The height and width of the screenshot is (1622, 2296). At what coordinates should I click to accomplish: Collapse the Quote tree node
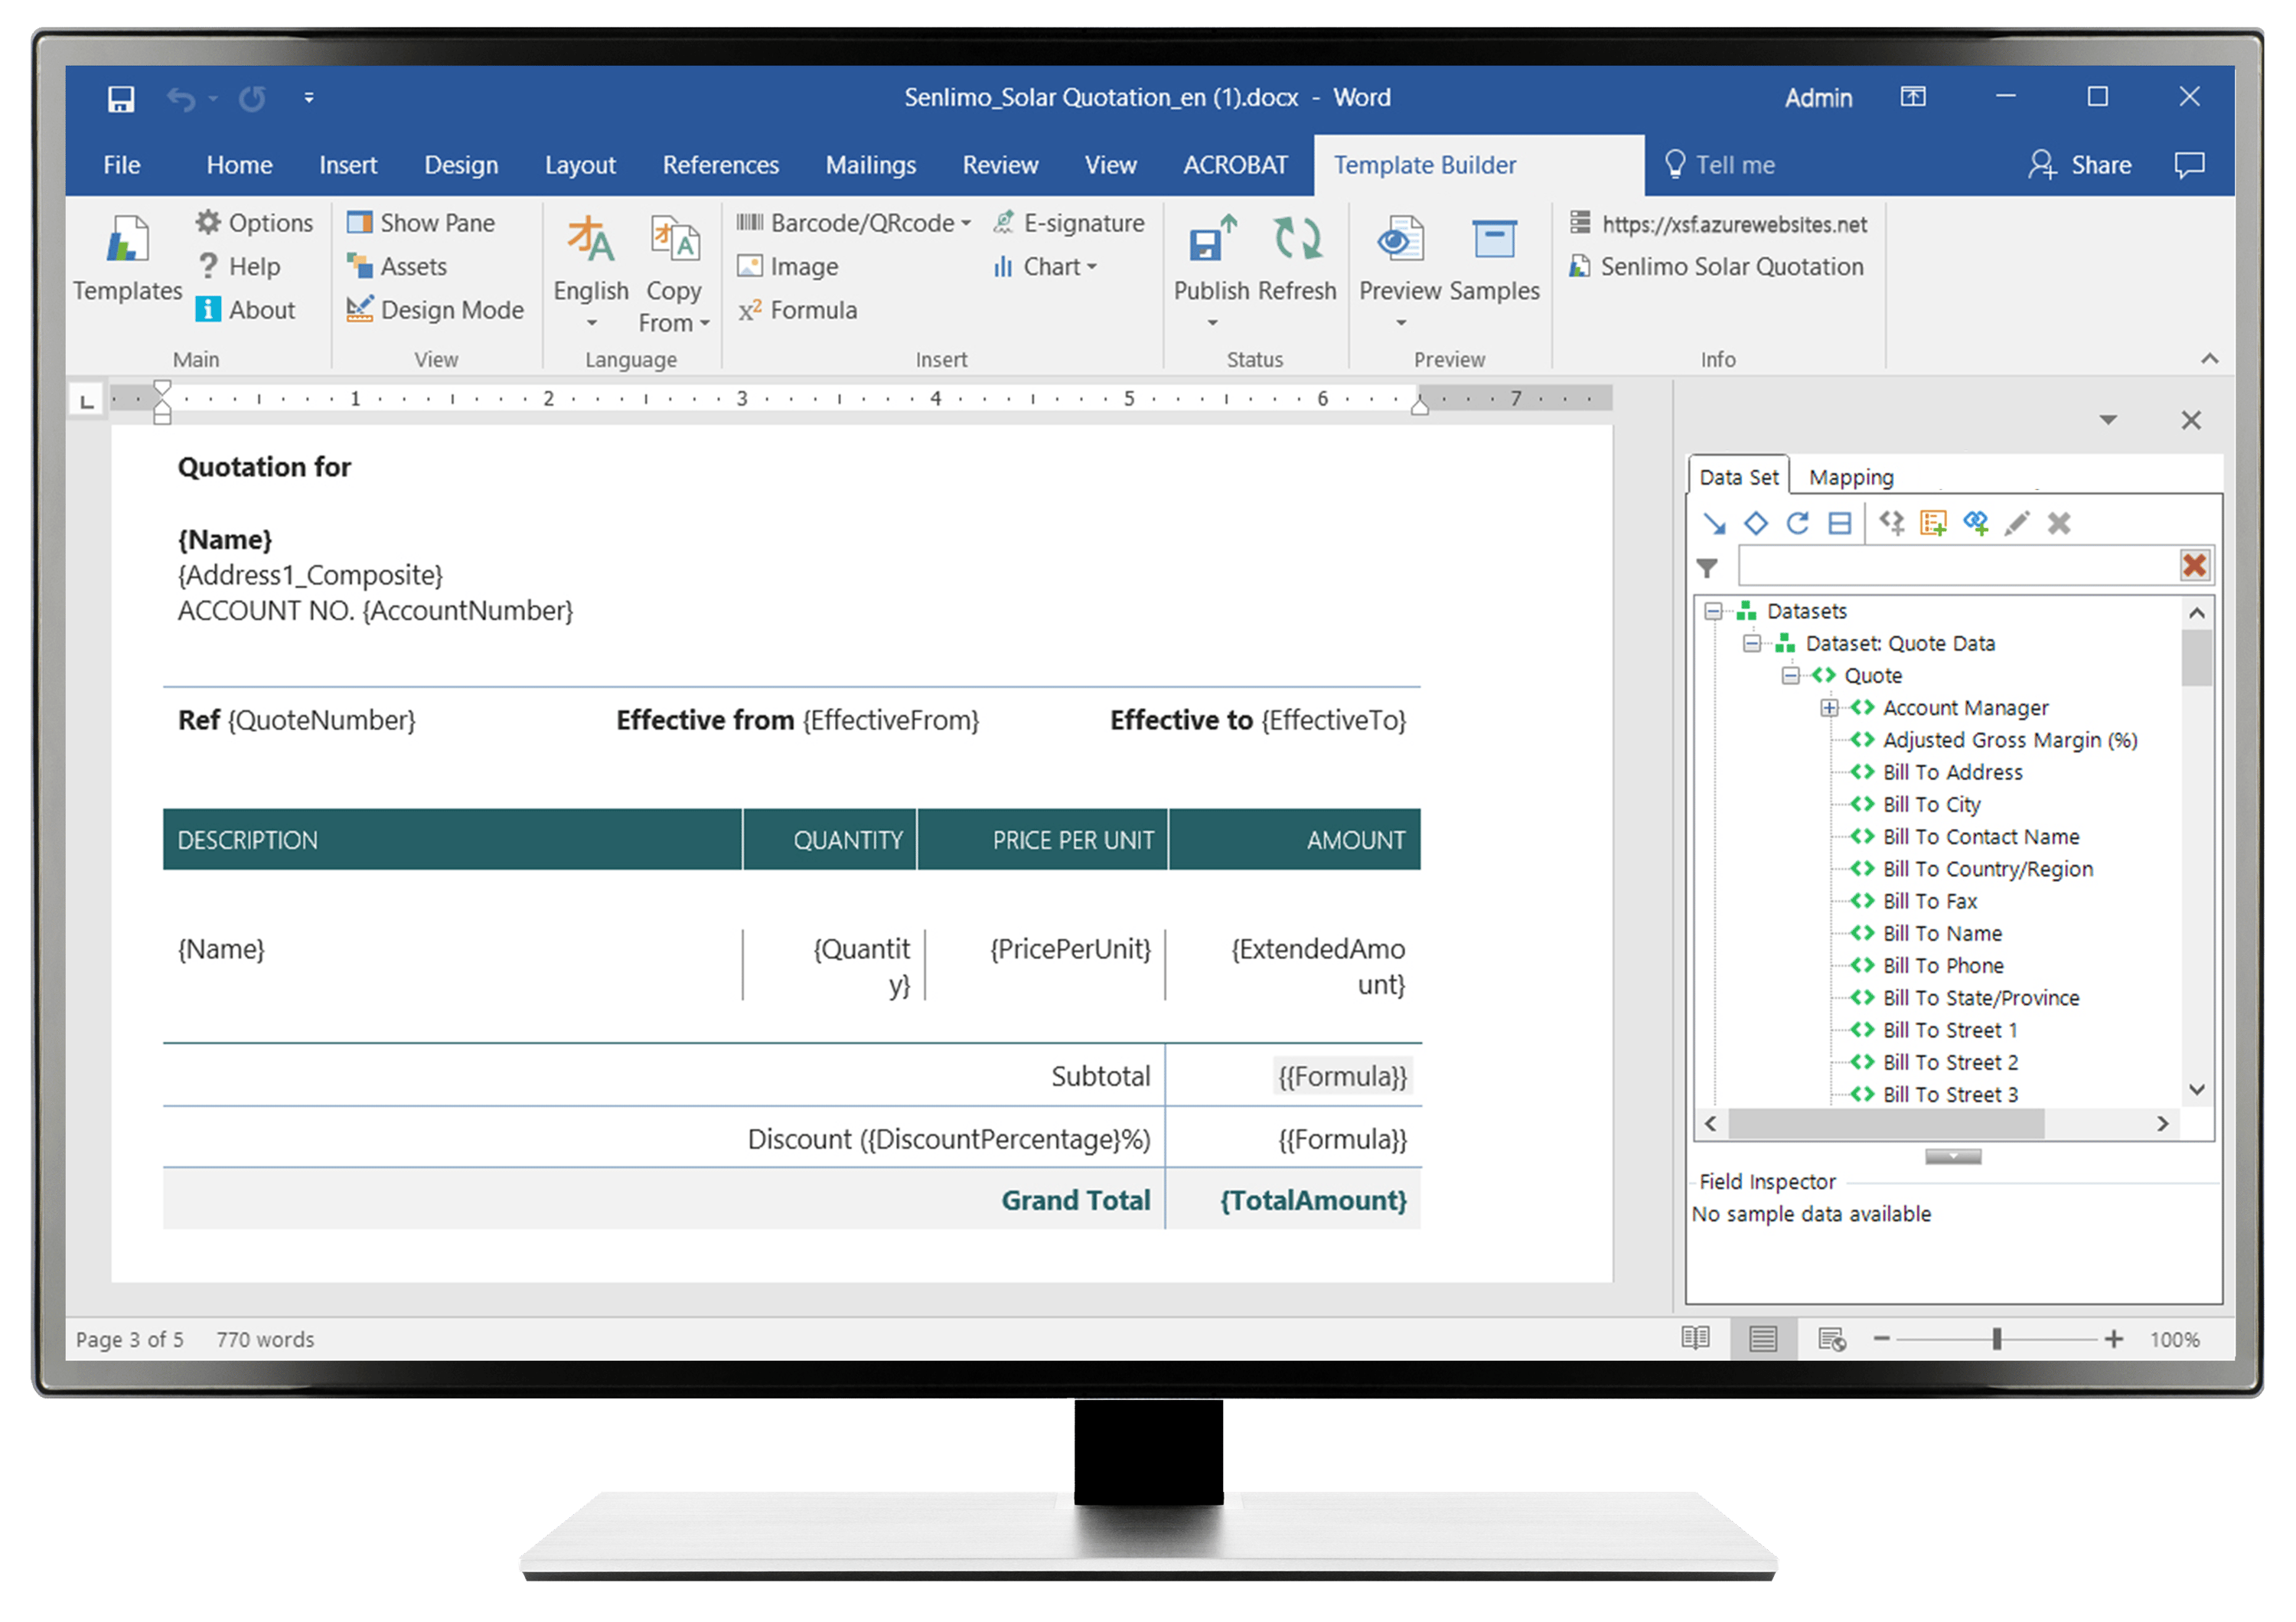1790,675
